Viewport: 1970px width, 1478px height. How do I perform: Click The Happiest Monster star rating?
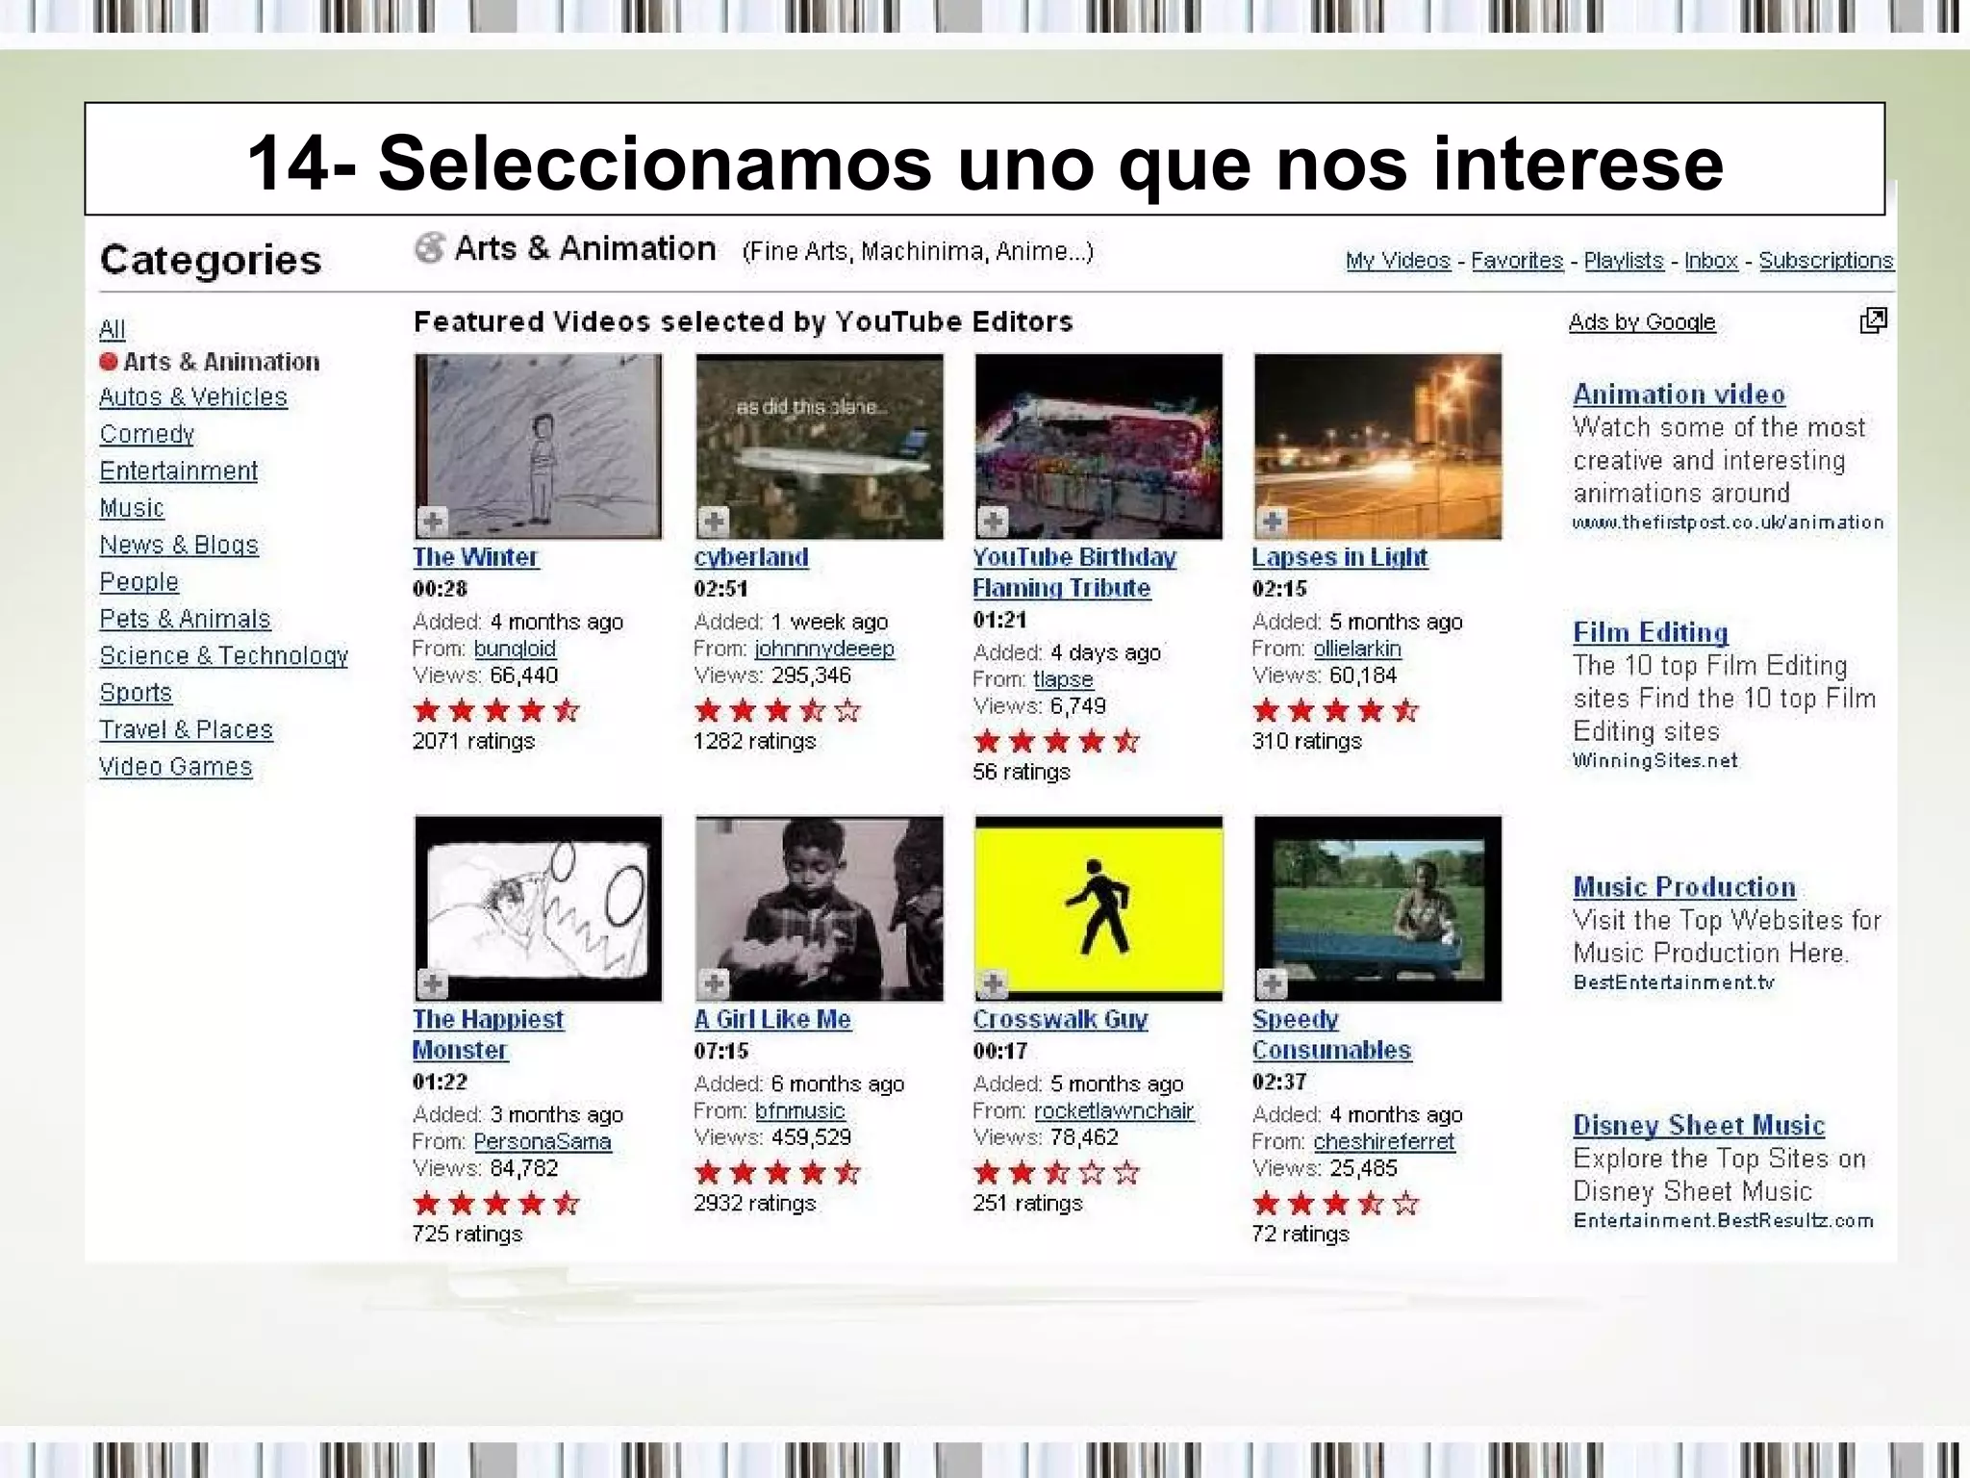tap(496, 1204)
